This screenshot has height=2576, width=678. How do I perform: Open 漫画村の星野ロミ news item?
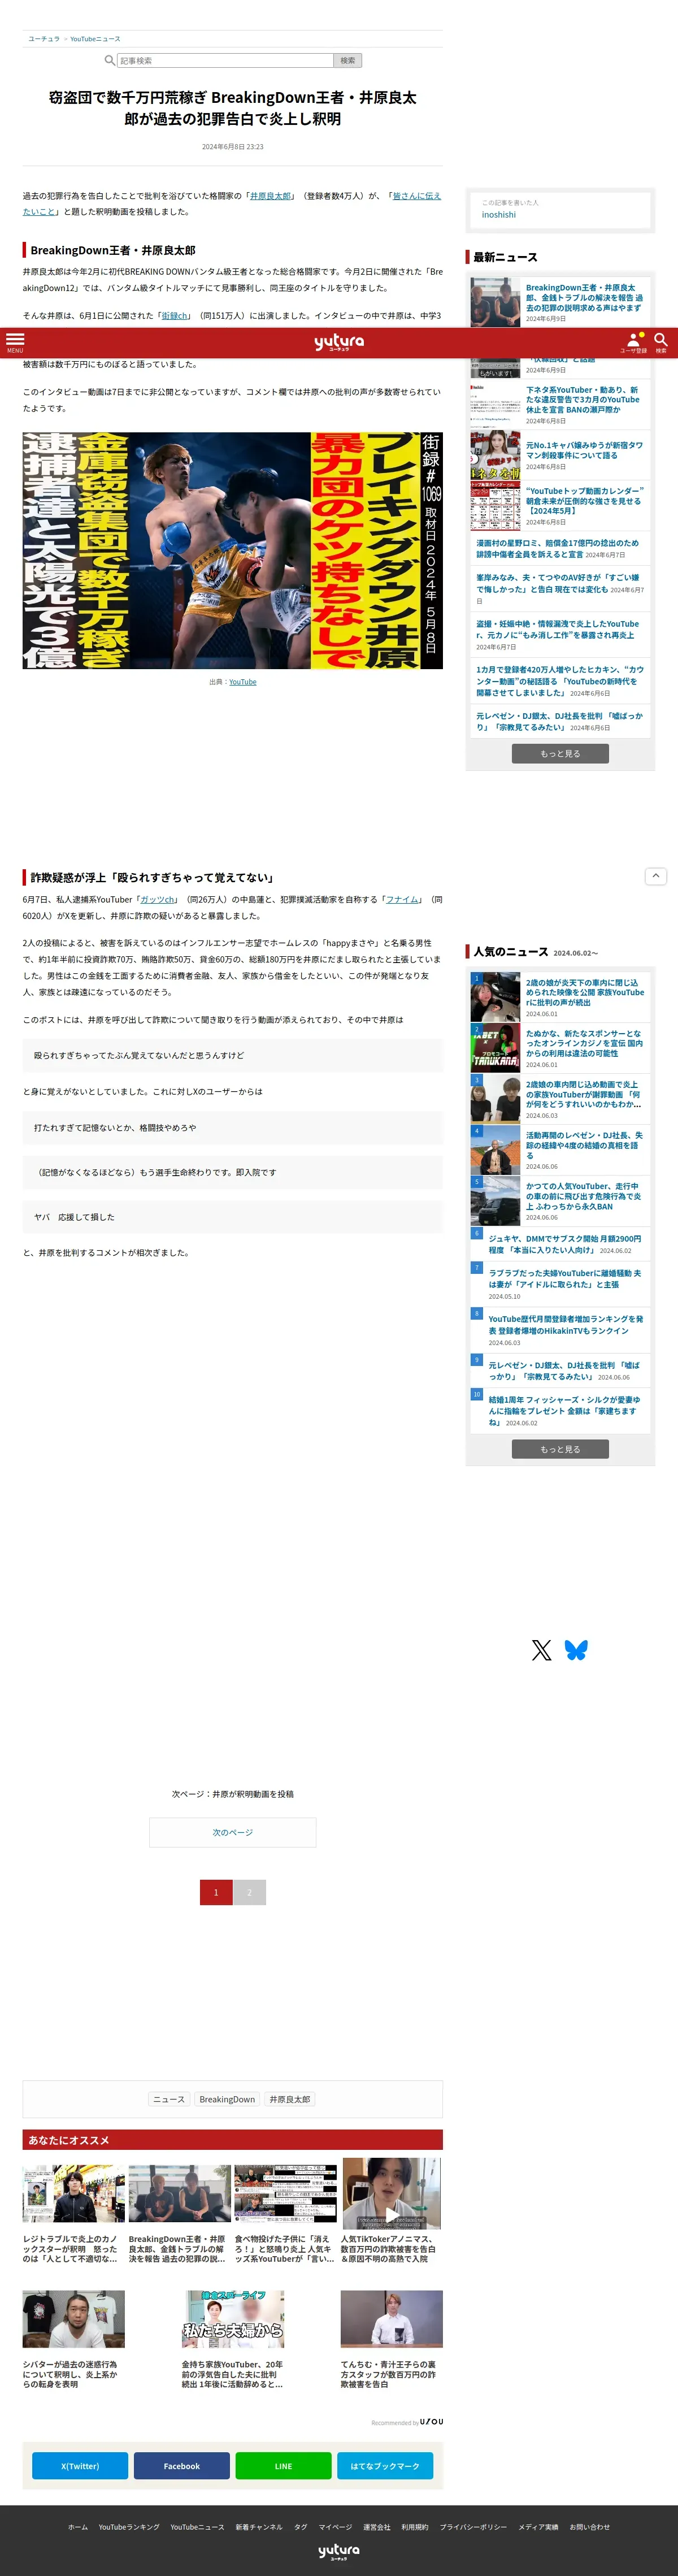click(560, 549)
